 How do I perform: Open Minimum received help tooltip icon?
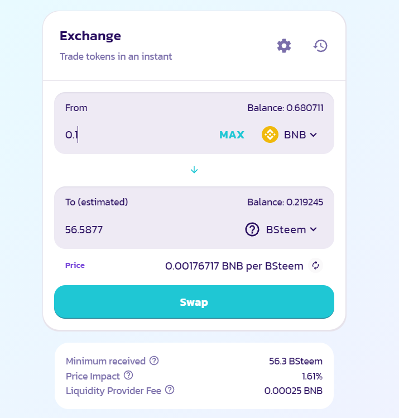coord(155,361)
